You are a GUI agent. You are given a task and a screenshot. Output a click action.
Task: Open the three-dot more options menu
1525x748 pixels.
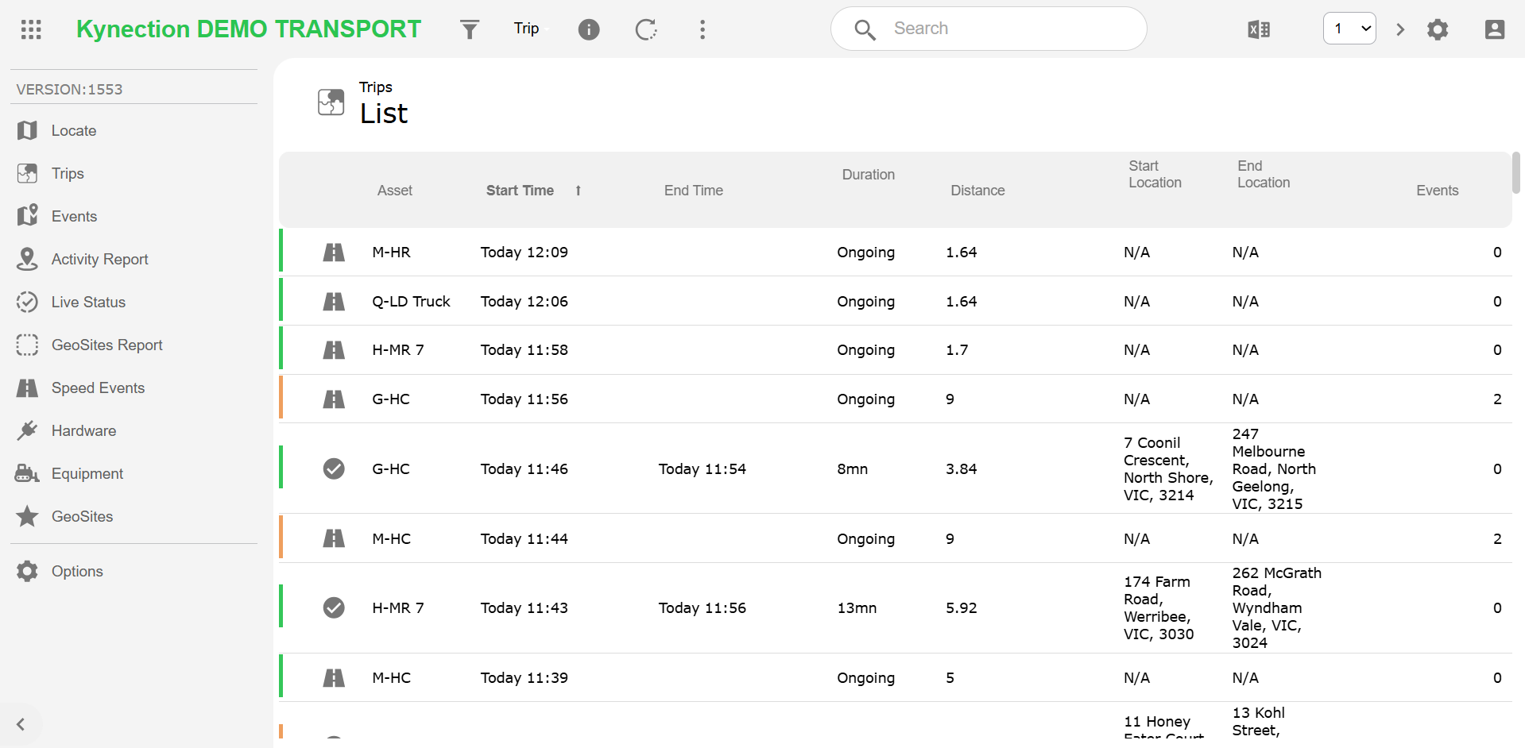click(x=702, y=29)
